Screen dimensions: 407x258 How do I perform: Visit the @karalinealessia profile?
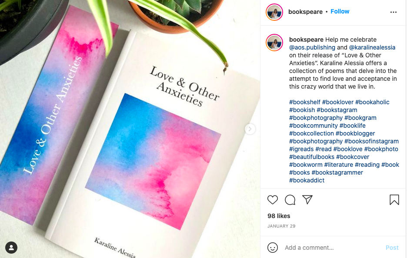(x=372, y=47)
